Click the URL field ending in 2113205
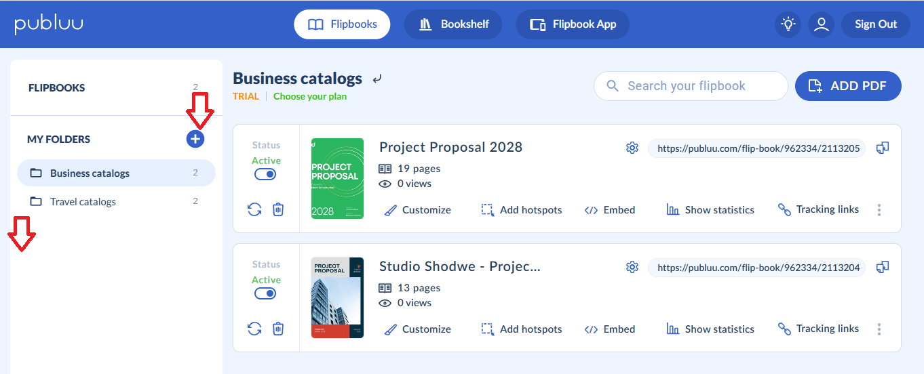Screen dimensions: 924x374 coord(757,148)
